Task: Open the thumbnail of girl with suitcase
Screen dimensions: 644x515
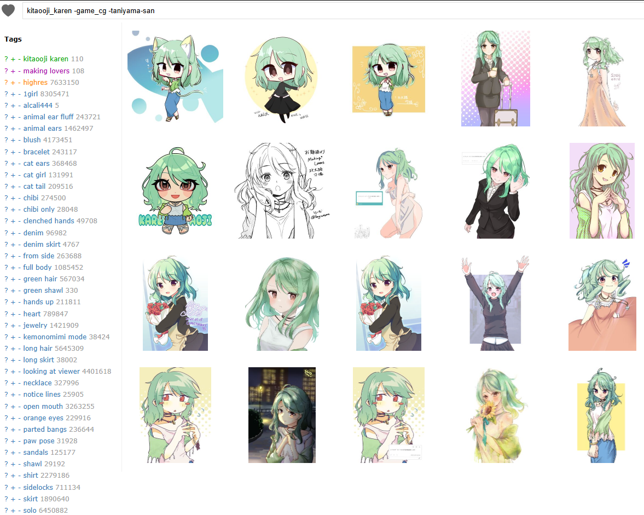Action: click(x=496, y=78)
